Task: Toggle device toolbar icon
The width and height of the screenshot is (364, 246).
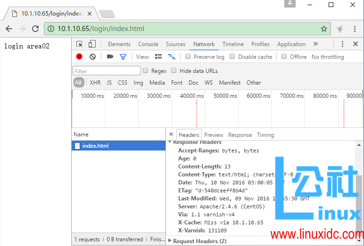Action: point(92,44)
